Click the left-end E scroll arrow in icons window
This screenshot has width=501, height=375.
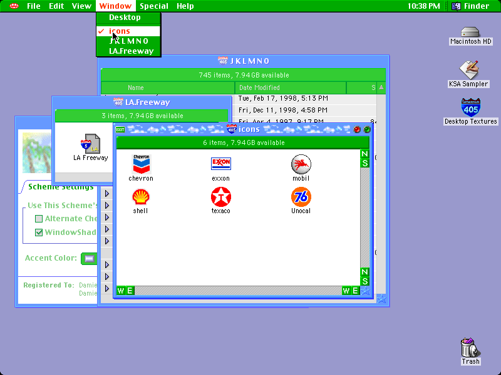(x=130, y=291)
